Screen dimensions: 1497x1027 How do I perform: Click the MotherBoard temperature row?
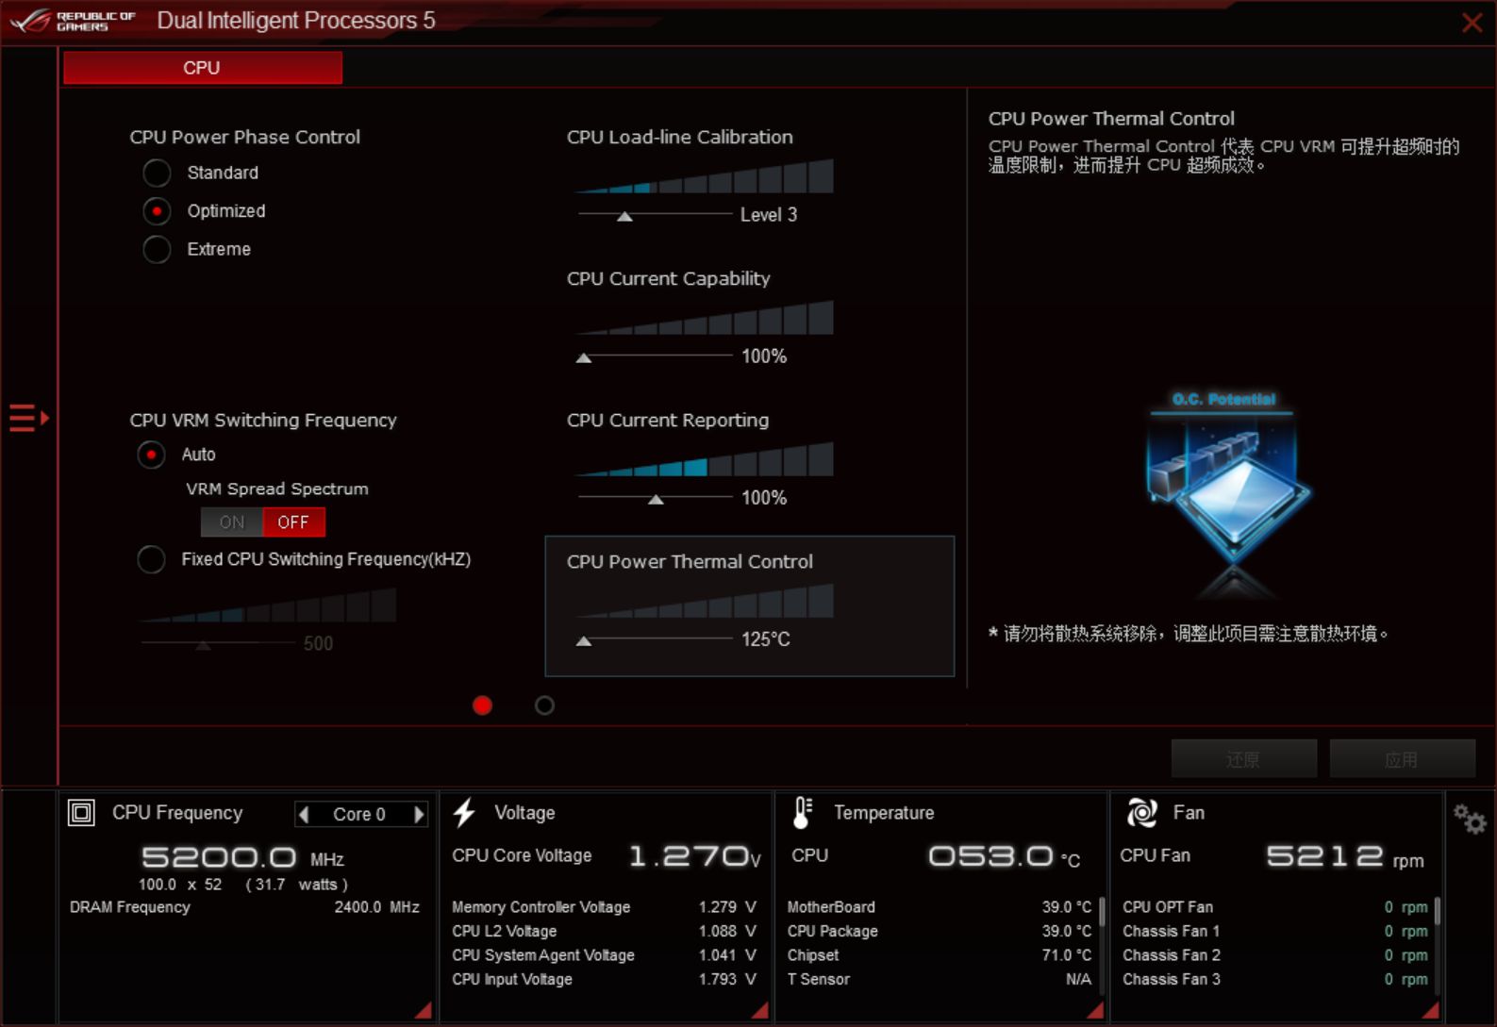(x=940, y=907)
